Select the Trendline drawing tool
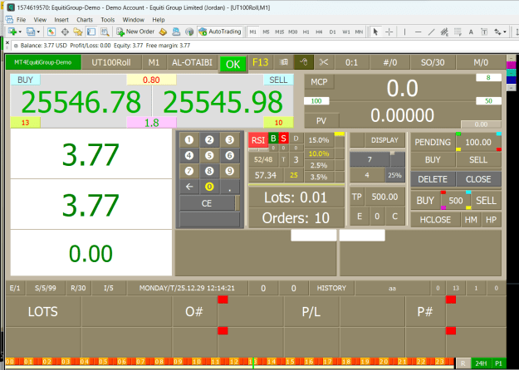The height and width of the screenshot is (370, 519). tap(431, 32)
